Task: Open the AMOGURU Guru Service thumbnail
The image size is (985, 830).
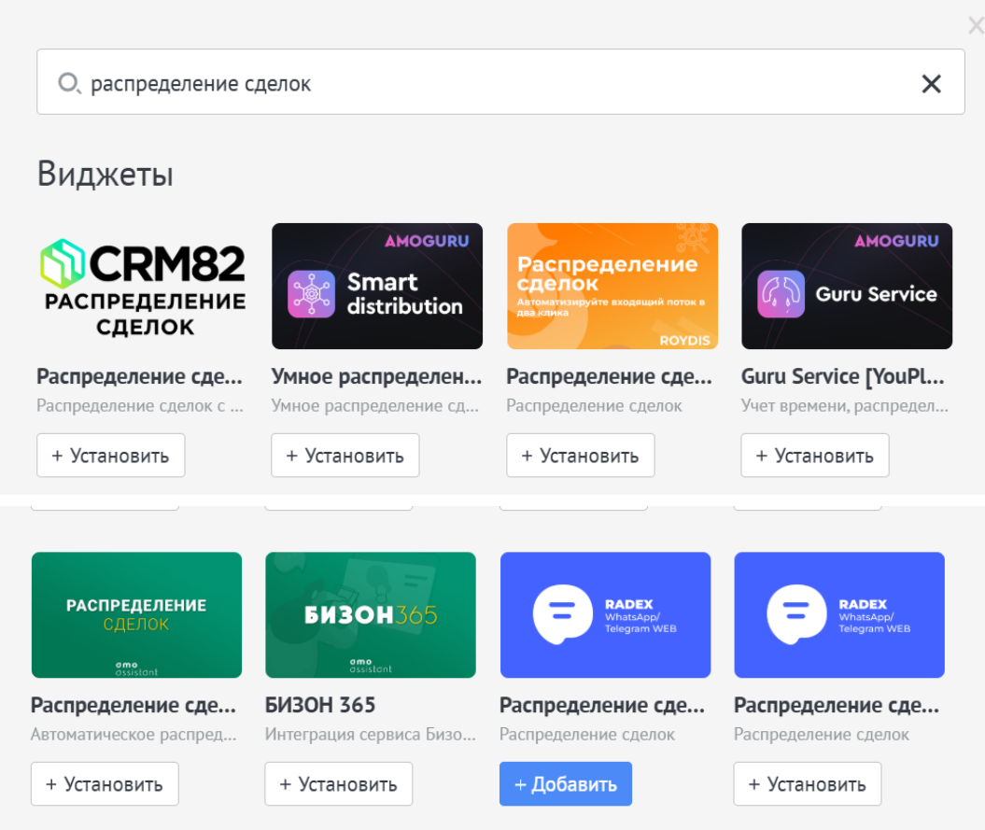Action: point(847,286)
